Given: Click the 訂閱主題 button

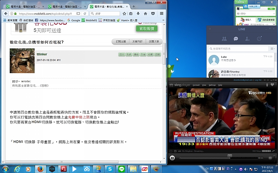Looking at the screenshot, I should coord(121,42).
